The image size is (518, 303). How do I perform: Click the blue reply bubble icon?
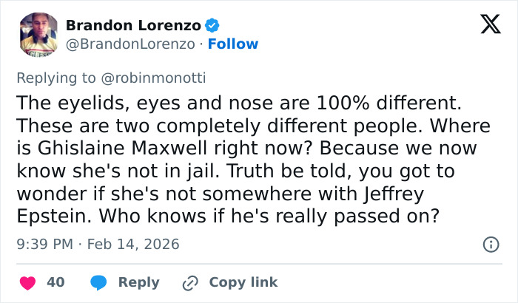click(x=98, y=282)
